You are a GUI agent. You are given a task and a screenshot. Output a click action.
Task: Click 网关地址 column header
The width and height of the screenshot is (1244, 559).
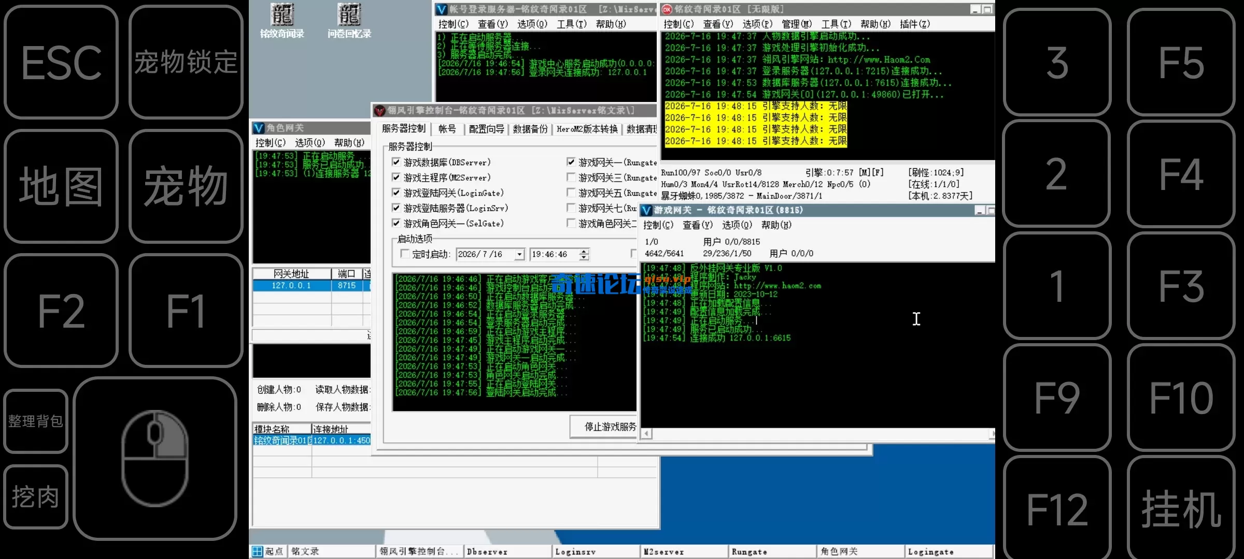tap(291, 273)
